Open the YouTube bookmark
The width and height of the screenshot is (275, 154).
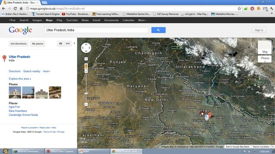tap(76, 14)
